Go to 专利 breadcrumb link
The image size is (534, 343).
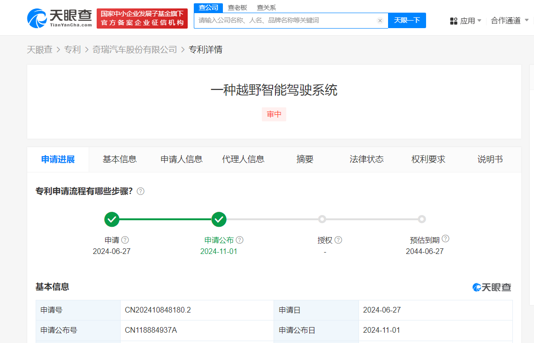[x=72, y=50]
